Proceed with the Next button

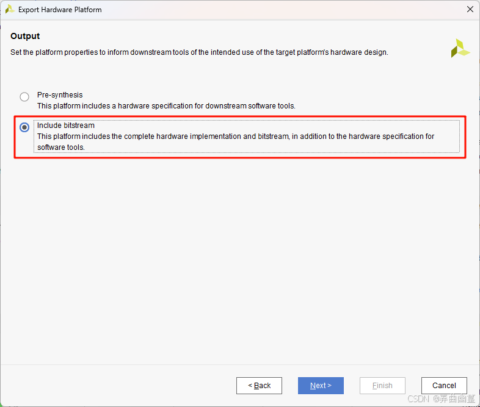[x=321, y=386]
